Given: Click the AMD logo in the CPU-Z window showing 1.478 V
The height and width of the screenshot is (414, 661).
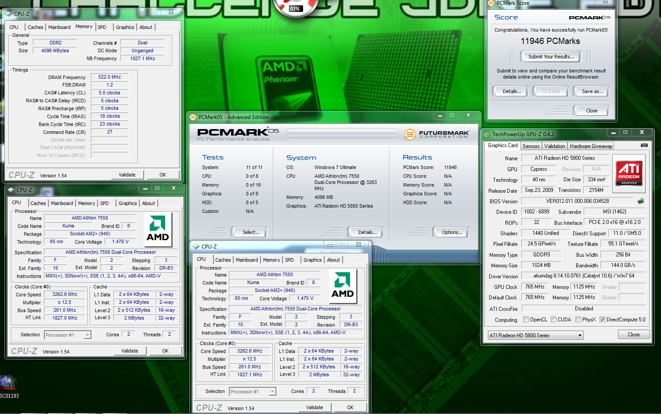Looking at the screenshot, I should (158, 230).
